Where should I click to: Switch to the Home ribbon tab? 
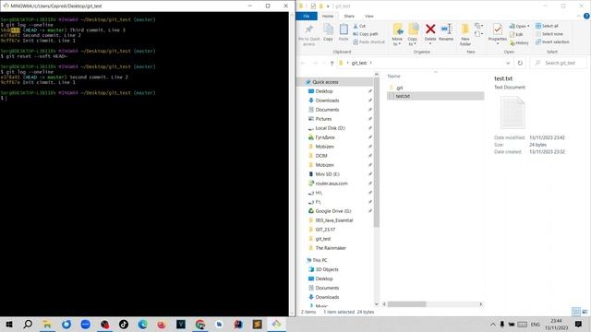328,17
